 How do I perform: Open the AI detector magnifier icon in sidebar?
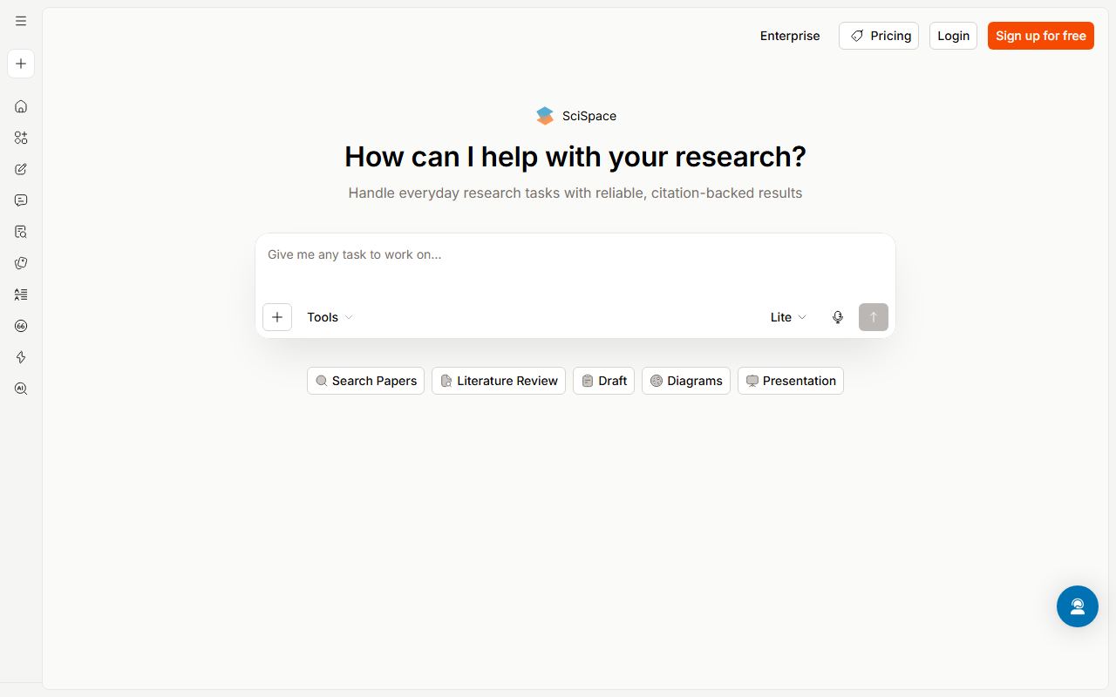point(21,389)
